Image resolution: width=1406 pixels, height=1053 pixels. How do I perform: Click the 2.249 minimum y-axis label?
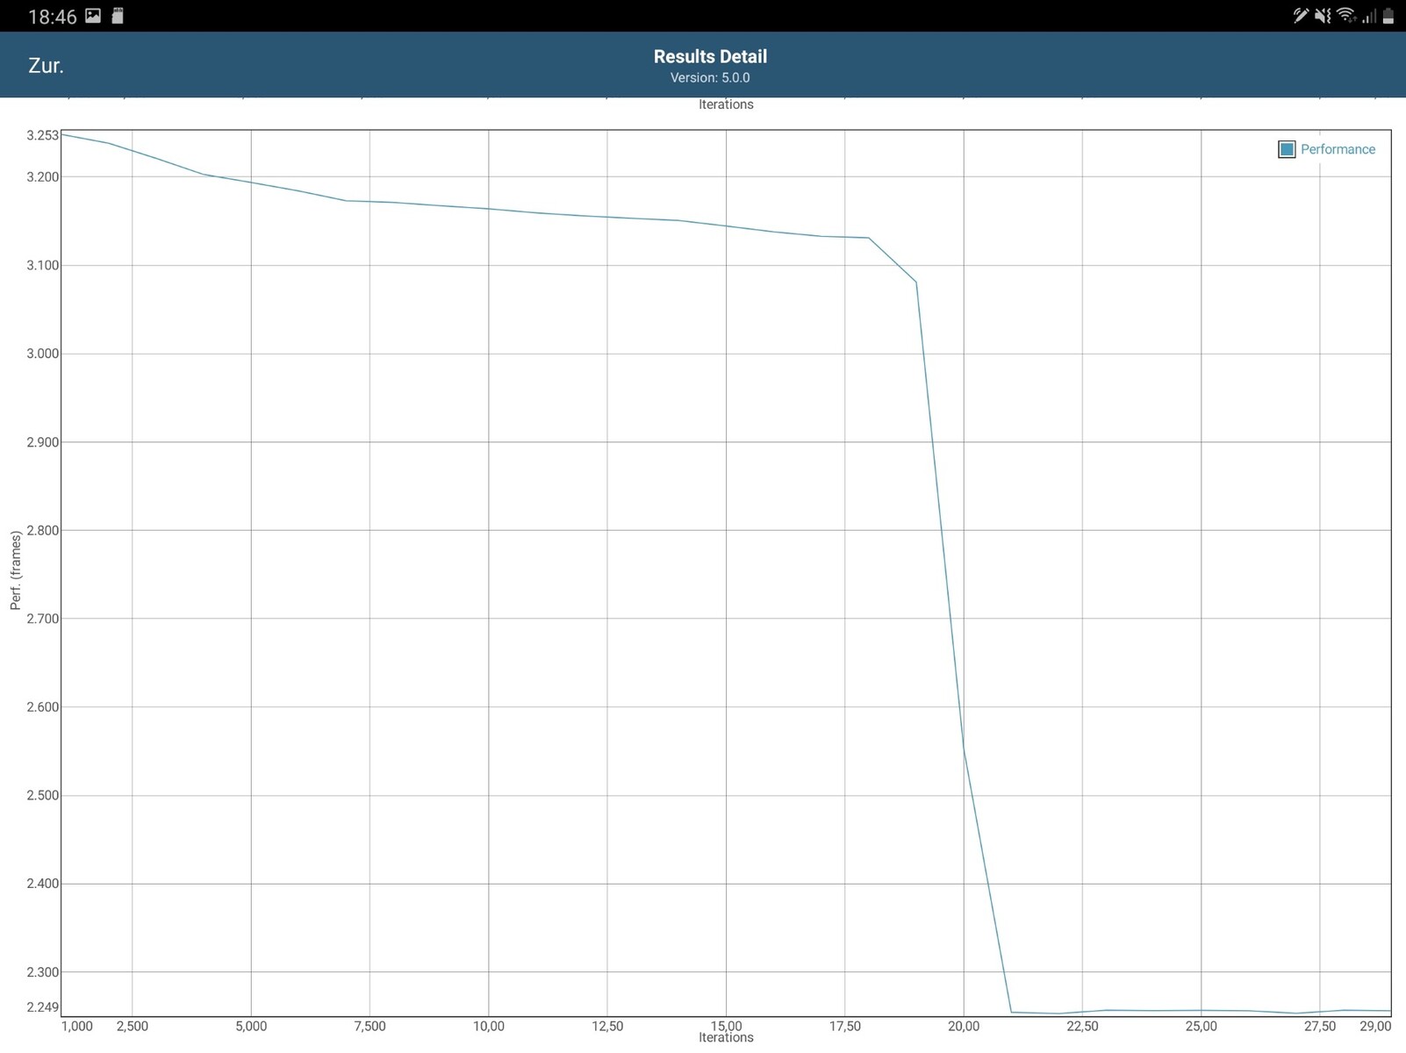[x=42, y=1006]
